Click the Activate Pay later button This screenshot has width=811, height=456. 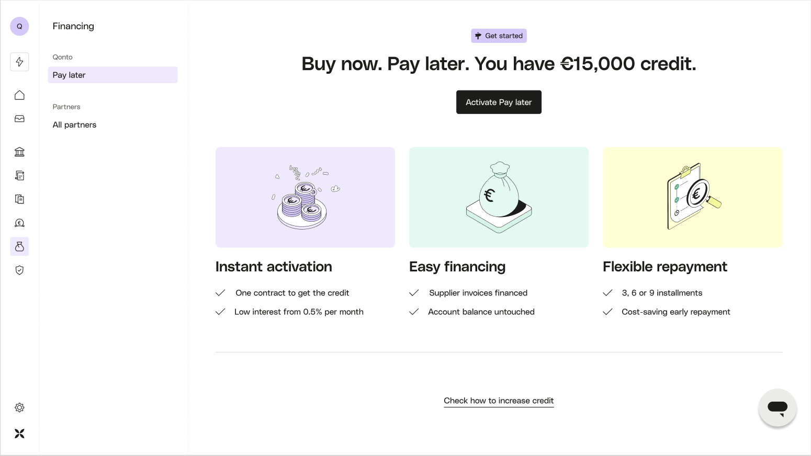click(499, 102)
